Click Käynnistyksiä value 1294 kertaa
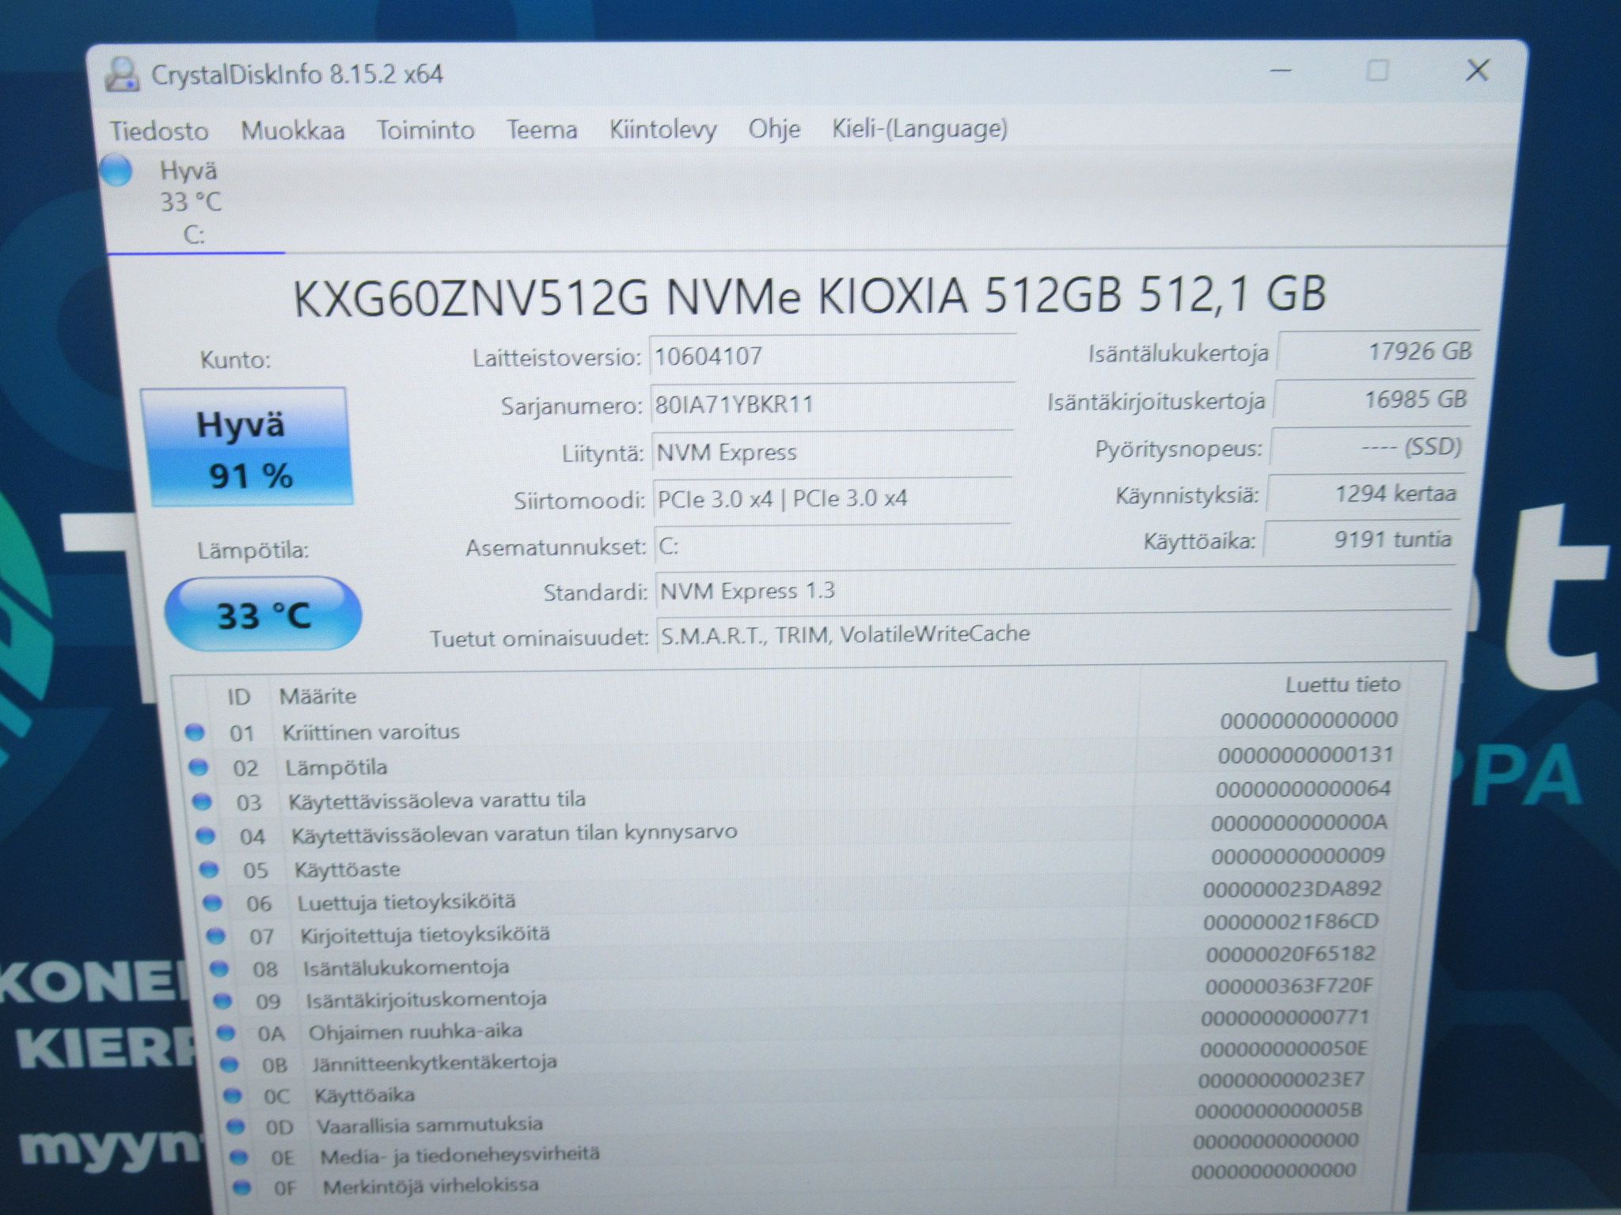This screenshot has width=1621, height=1215. tap(1366, 494)
